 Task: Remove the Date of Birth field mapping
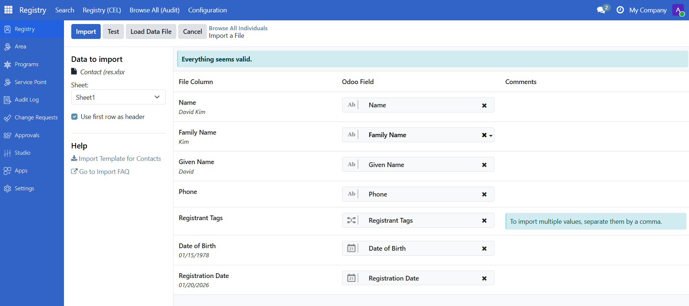(484, 249)
